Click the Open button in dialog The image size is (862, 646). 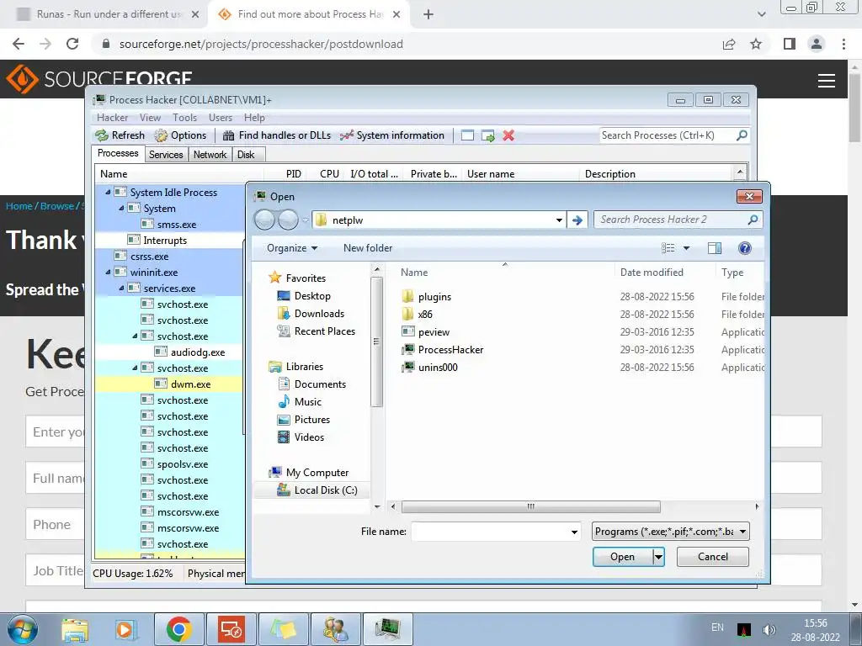point(622,557)
